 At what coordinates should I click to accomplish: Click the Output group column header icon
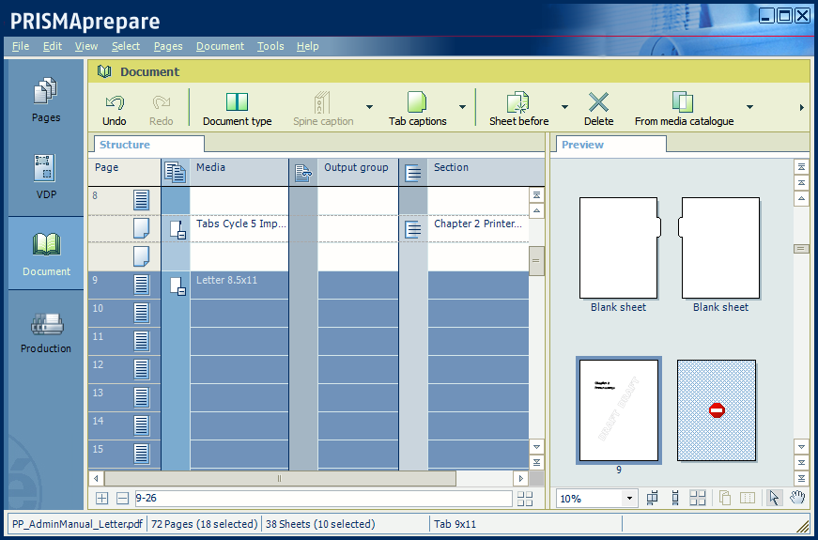[303, 172]
